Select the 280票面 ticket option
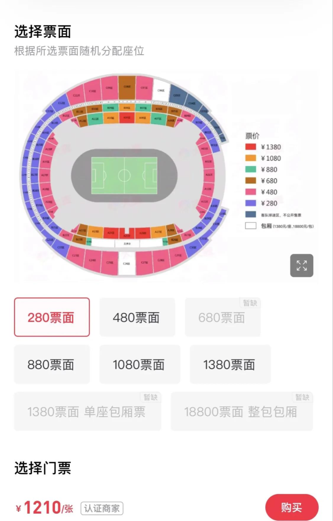Image resolution: width=333 pixels, height=521 pixels. pos(52,317)
